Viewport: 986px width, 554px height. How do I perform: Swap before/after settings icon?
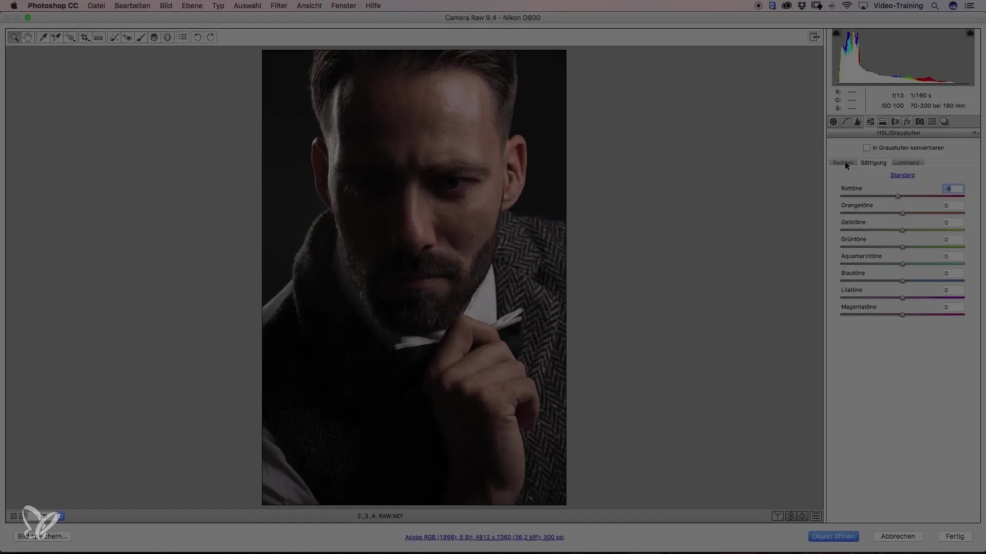[x=791, y=516]
